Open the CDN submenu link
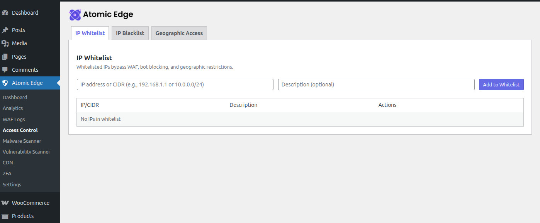The image size is (540, 223). [x=8, y=162]
